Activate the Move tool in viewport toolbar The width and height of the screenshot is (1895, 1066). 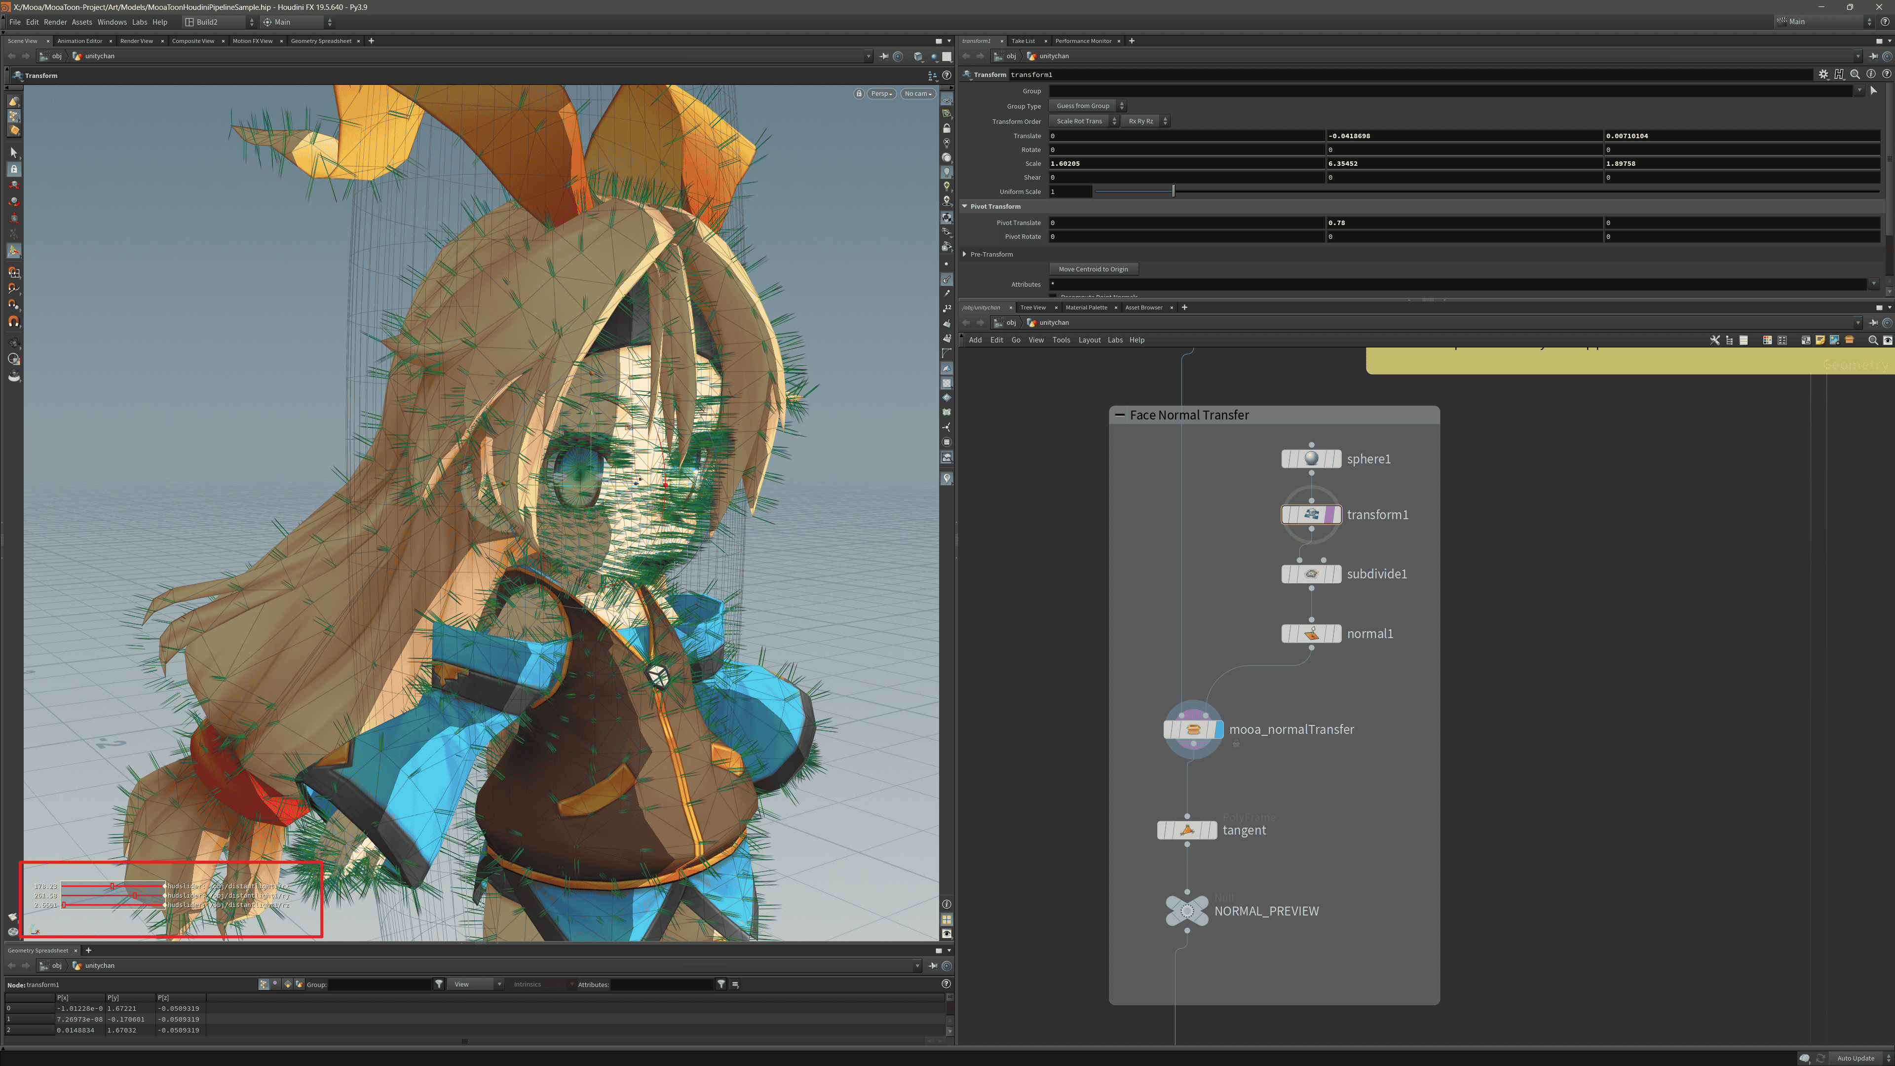(13, 186)
